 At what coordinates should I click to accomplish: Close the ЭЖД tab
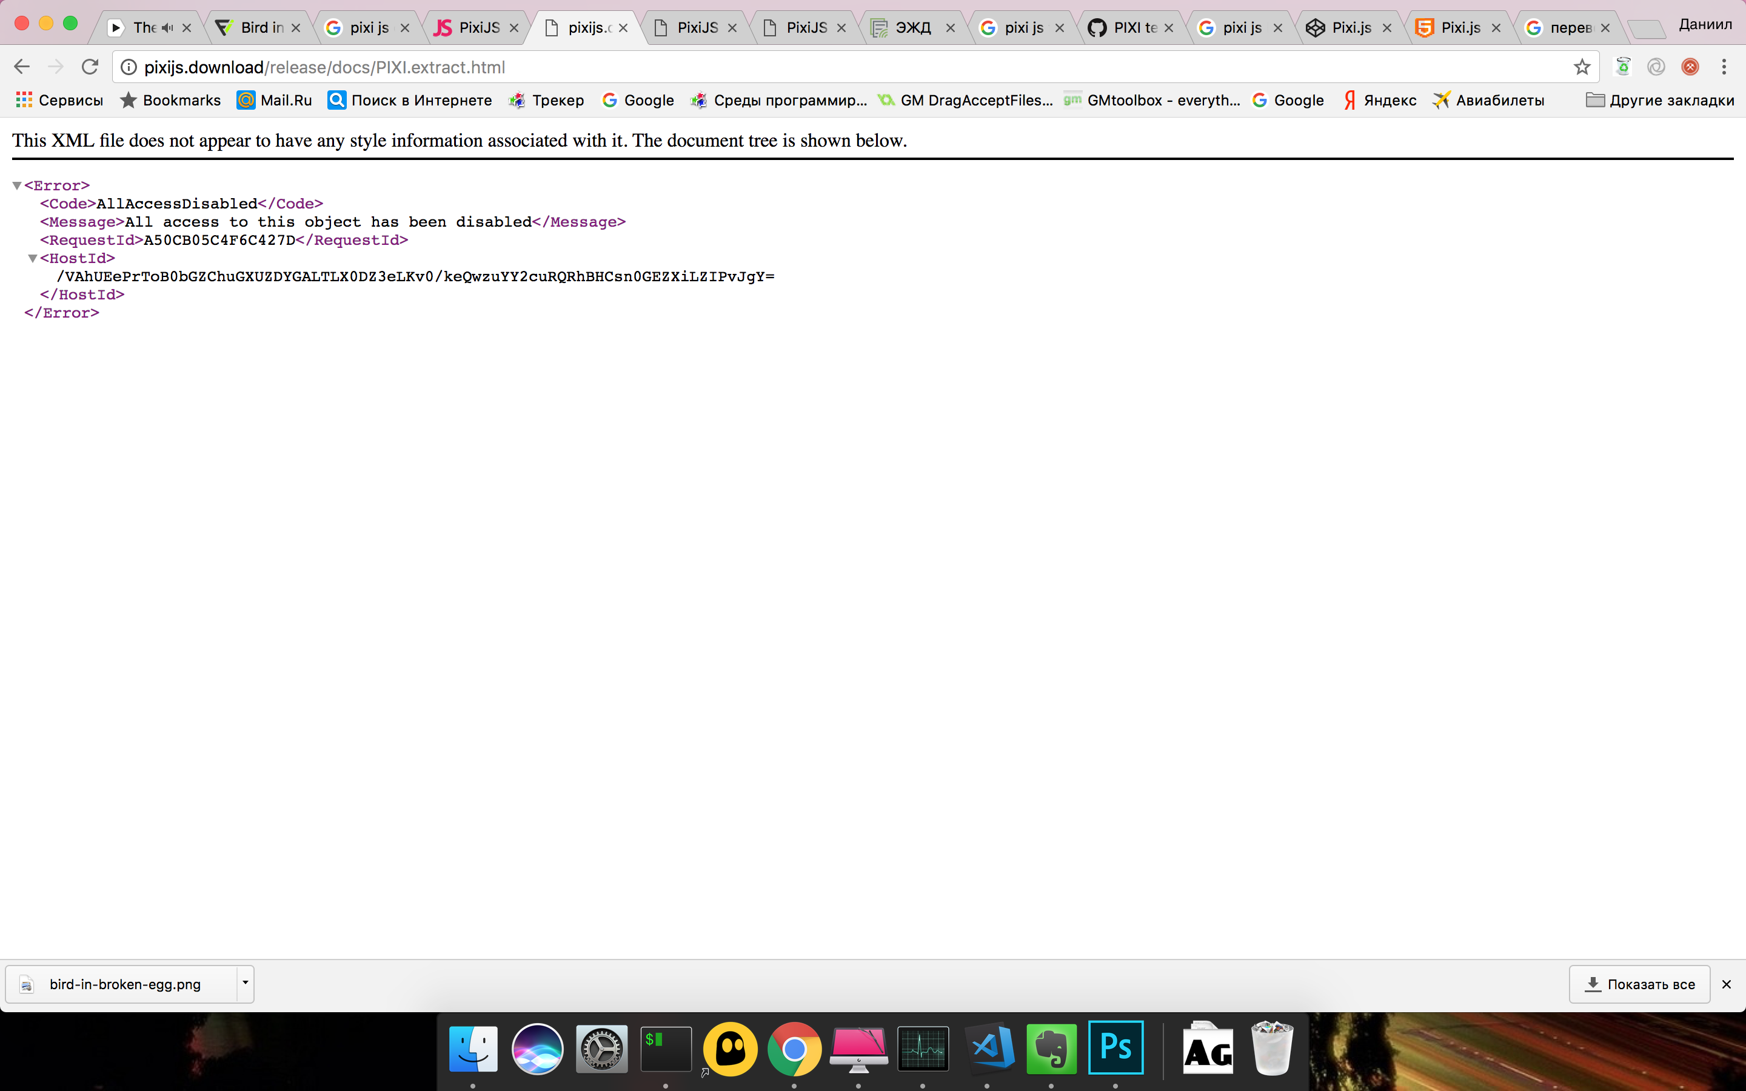pyautogui.click(x=950, y=28)
